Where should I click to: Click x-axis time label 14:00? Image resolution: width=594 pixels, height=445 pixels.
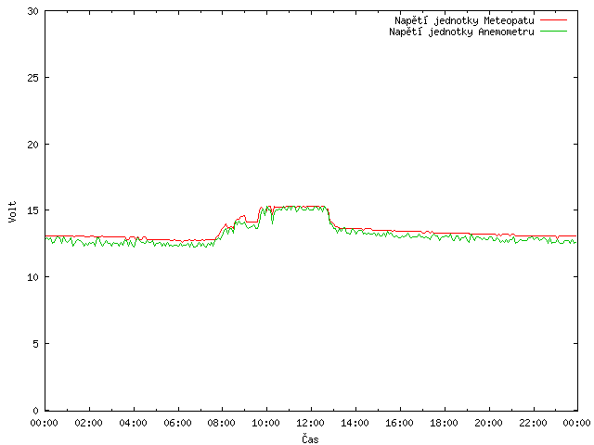(355, 423)
